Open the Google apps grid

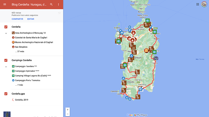[198, 4]
